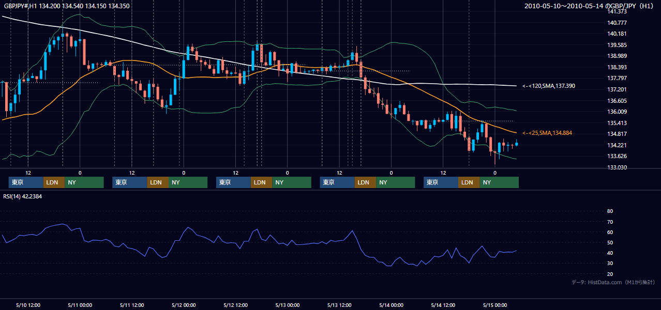Click the 5/12 12:00 date label
Viewport: 661px width, 310px height.
pyautogui.click(x=236, y=305)
